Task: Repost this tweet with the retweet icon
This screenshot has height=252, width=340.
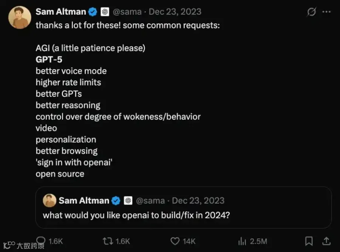Action: 108,241
